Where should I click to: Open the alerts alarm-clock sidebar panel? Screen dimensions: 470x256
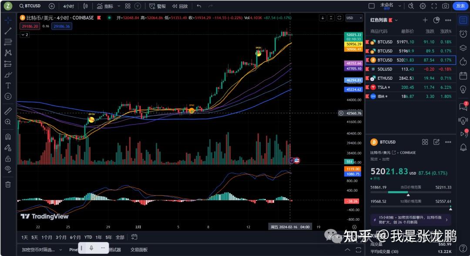click(463, 34)
